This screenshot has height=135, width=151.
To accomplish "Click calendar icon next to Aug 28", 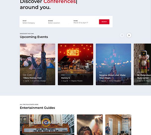I will click(62, 81).
